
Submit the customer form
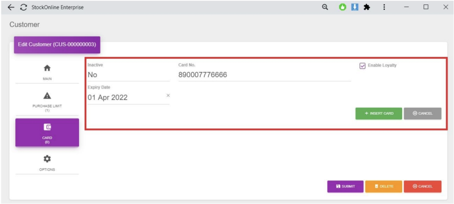[345, 186]
